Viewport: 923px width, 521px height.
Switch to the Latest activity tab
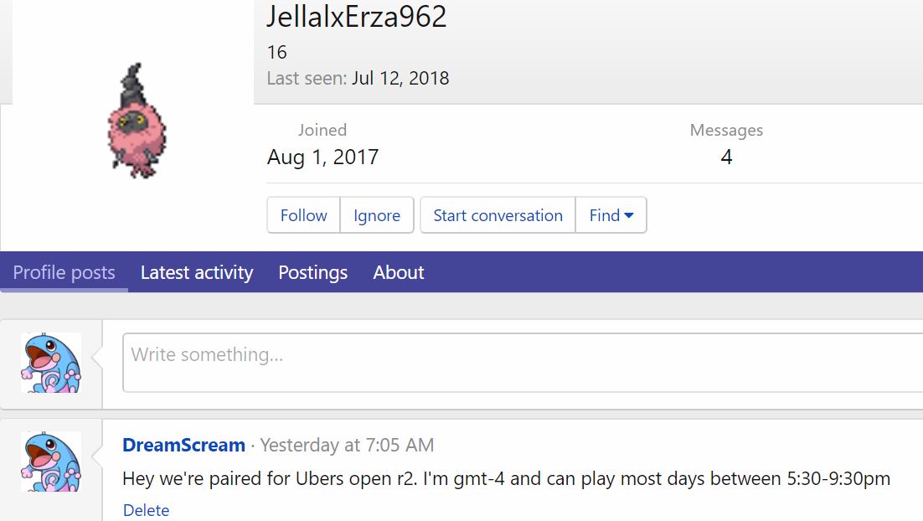click(197, 272)
